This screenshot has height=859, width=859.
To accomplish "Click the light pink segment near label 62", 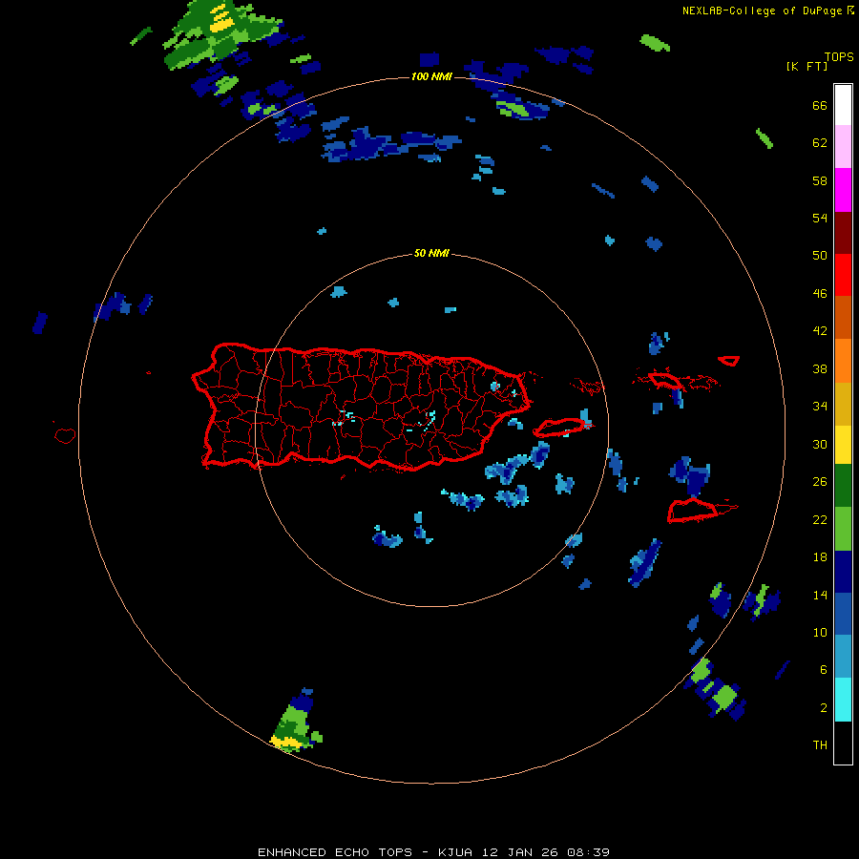I will [843, 146].
